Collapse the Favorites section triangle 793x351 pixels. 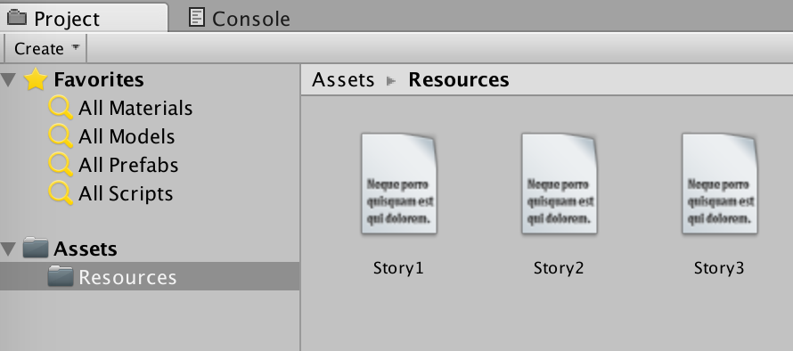pos(8,80)
